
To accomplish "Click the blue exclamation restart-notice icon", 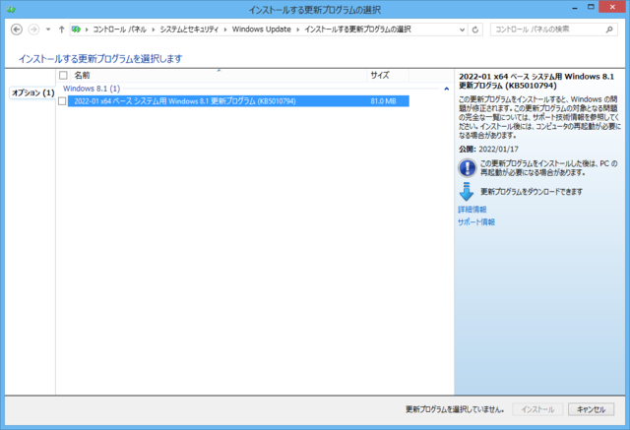I will point(467,168).
